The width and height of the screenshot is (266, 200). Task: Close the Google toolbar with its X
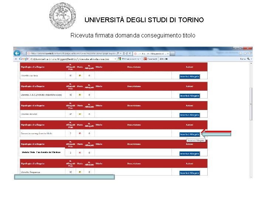pos(16,59)
